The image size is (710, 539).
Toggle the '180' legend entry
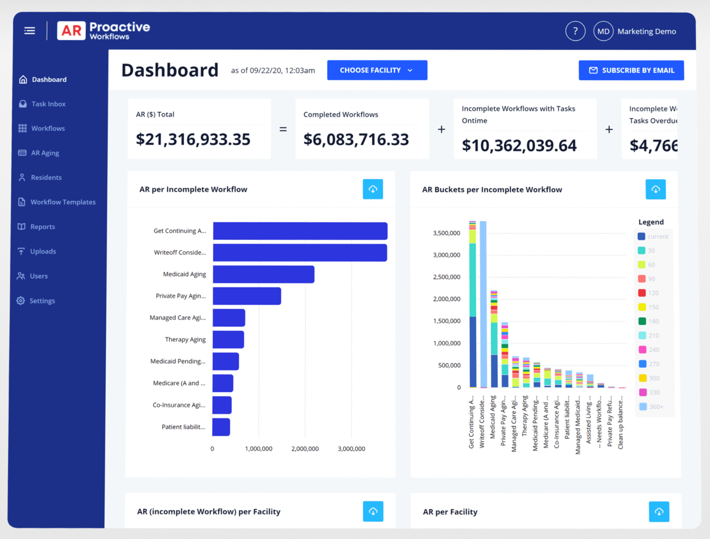point(649,321)
